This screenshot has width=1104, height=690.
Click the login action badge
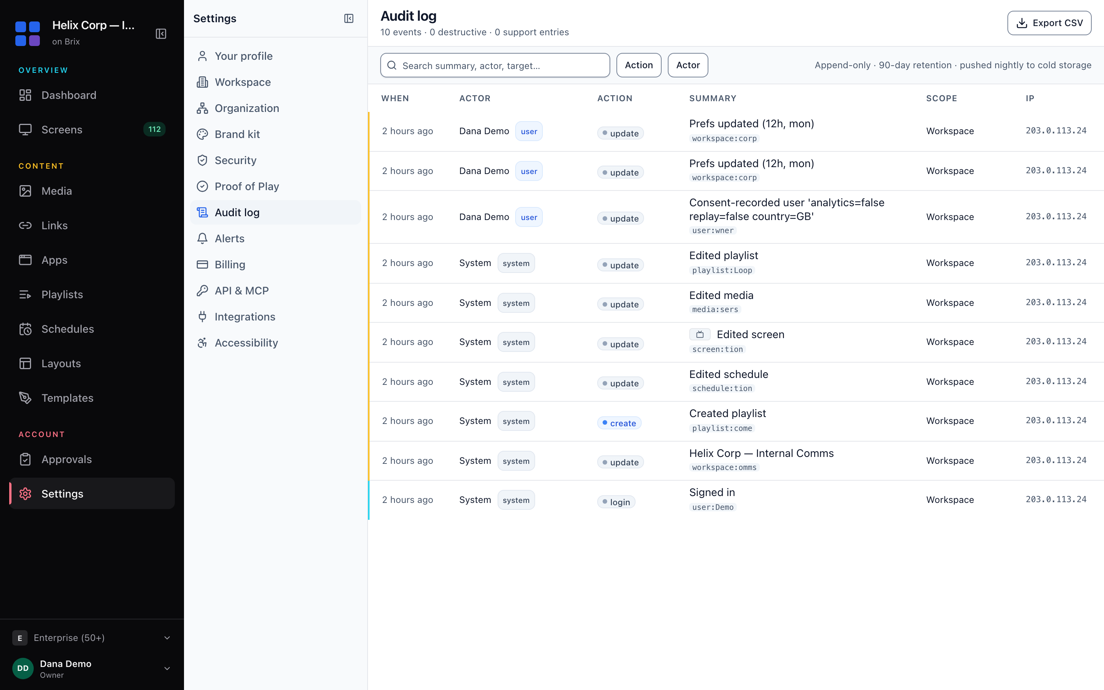point(616,502)
